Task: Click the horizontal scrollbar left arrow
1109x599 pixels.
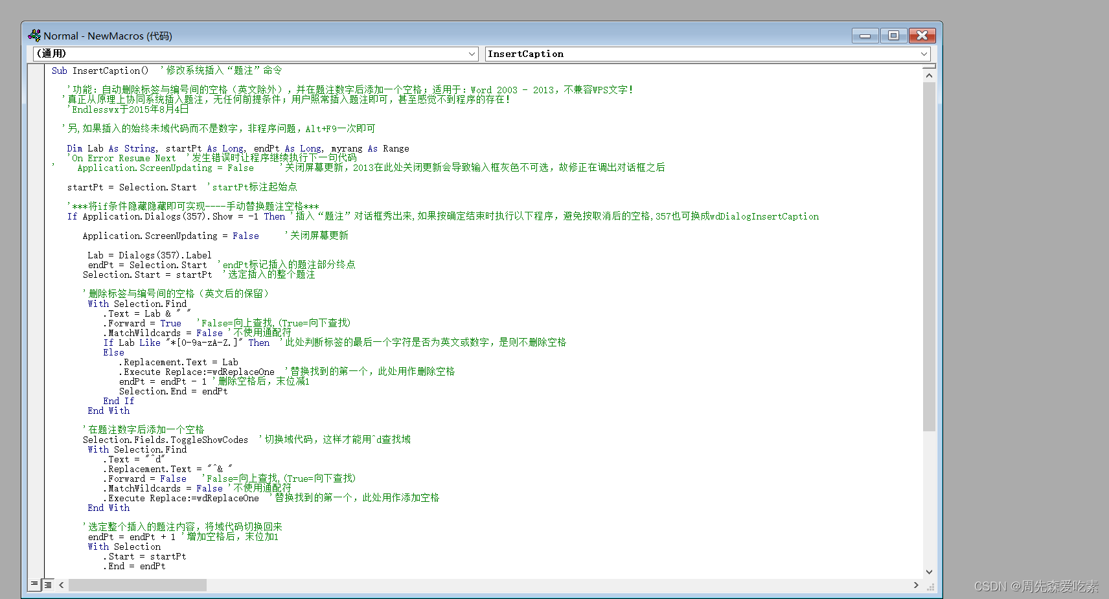Action: click(62, 585)
